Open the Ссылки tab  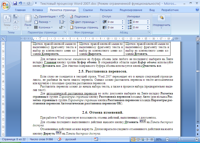[x=88, y=10]
